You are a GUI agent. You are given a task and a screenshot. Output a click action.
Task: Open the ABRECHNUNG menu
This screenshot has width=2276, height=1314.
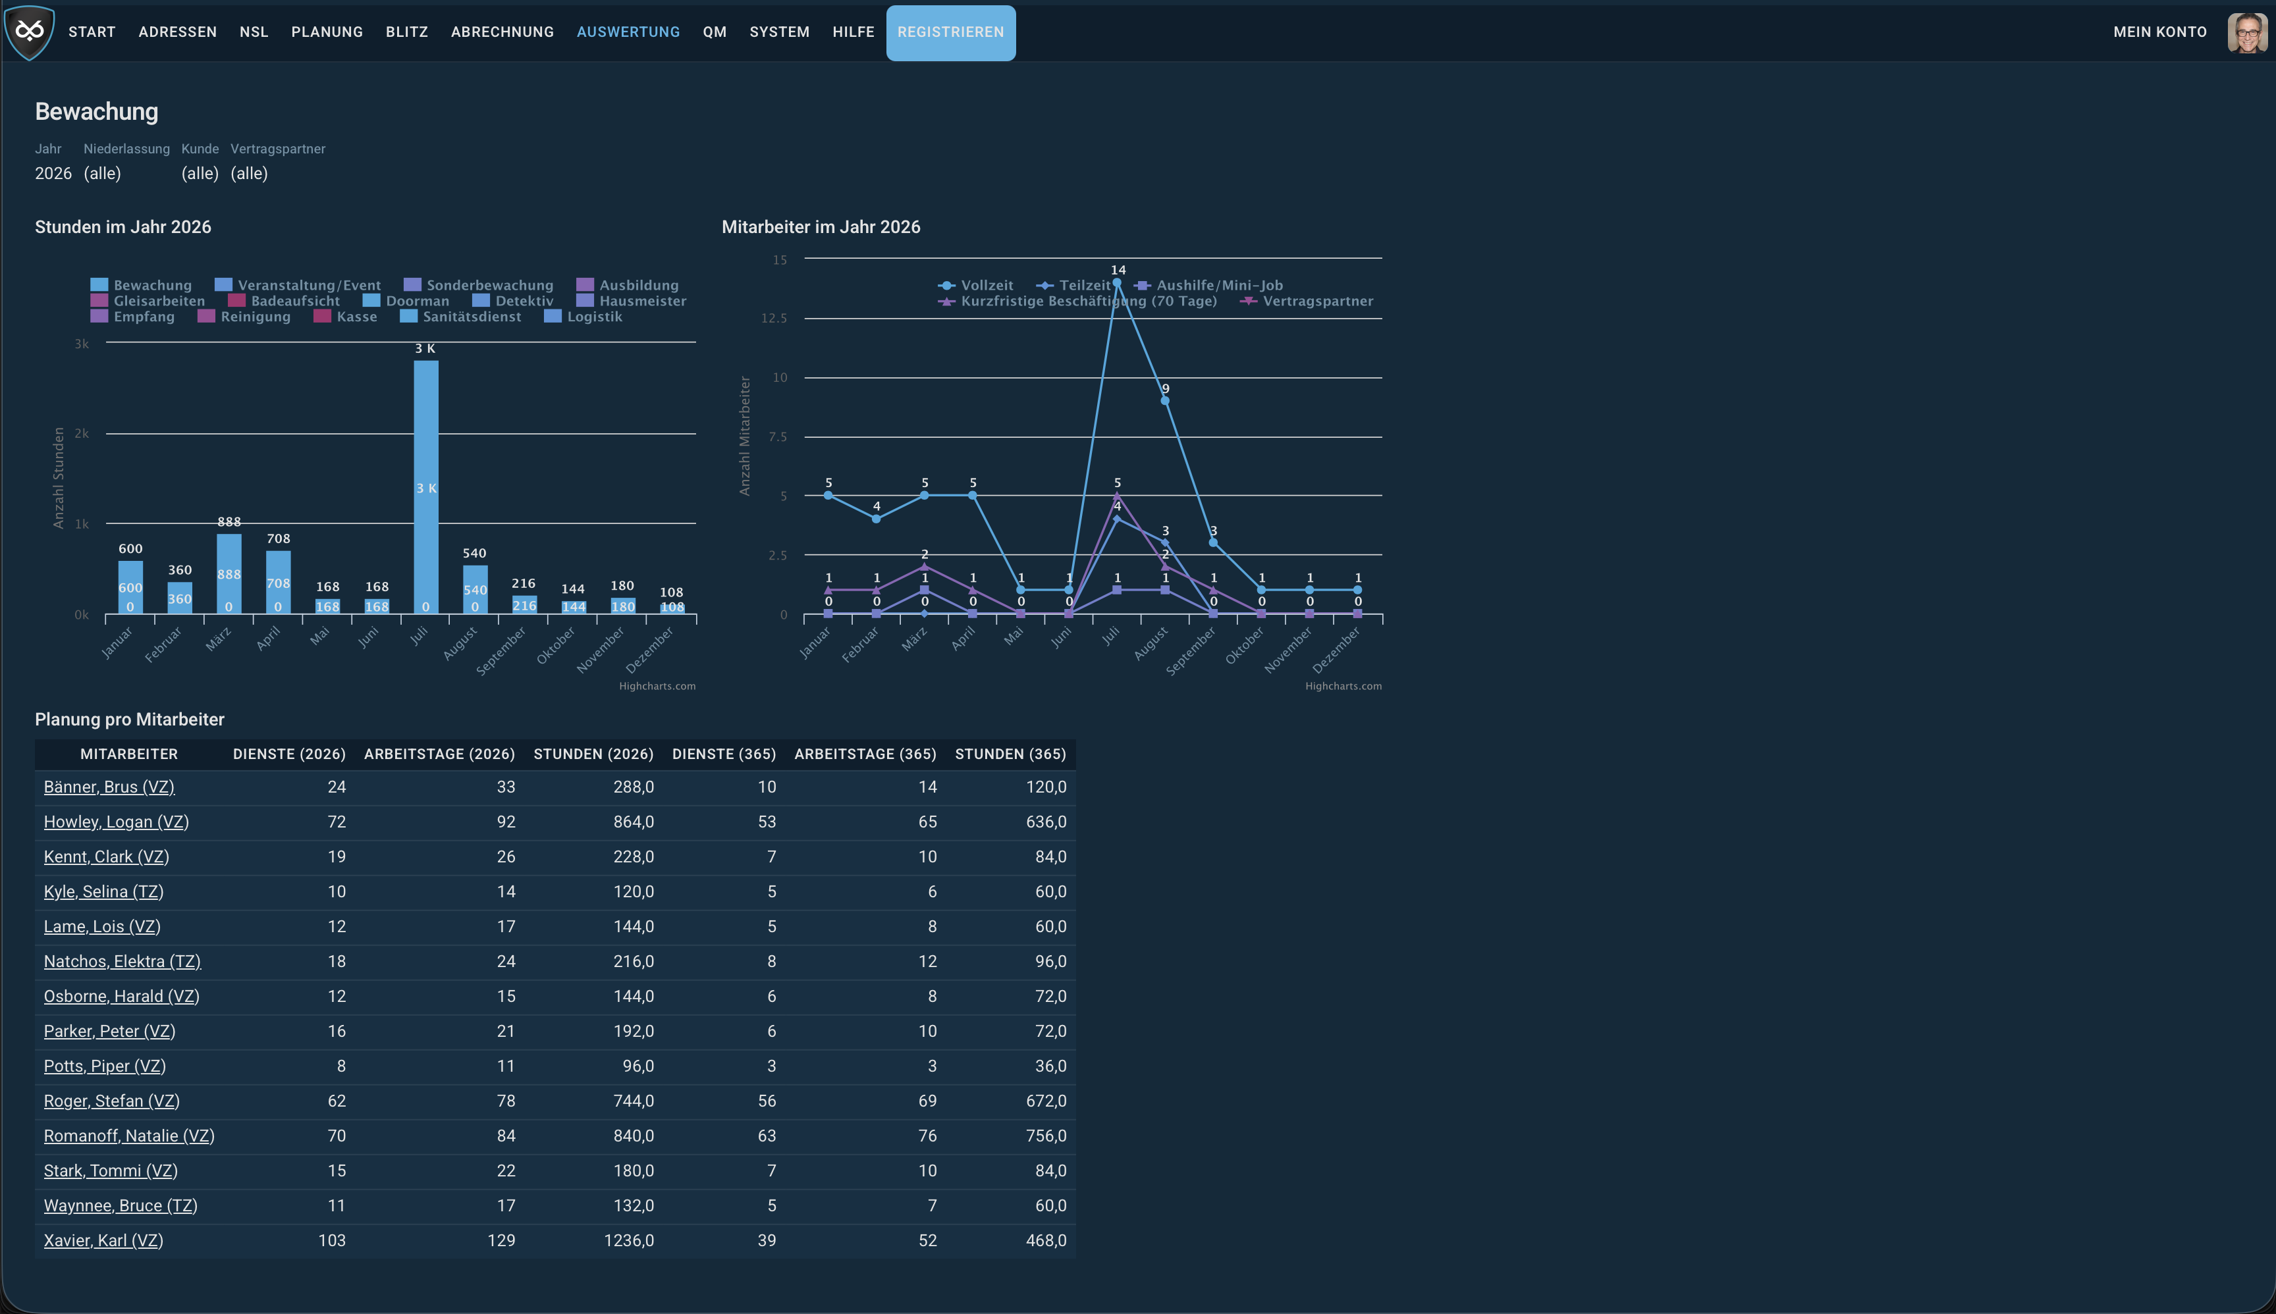(502, 32)
